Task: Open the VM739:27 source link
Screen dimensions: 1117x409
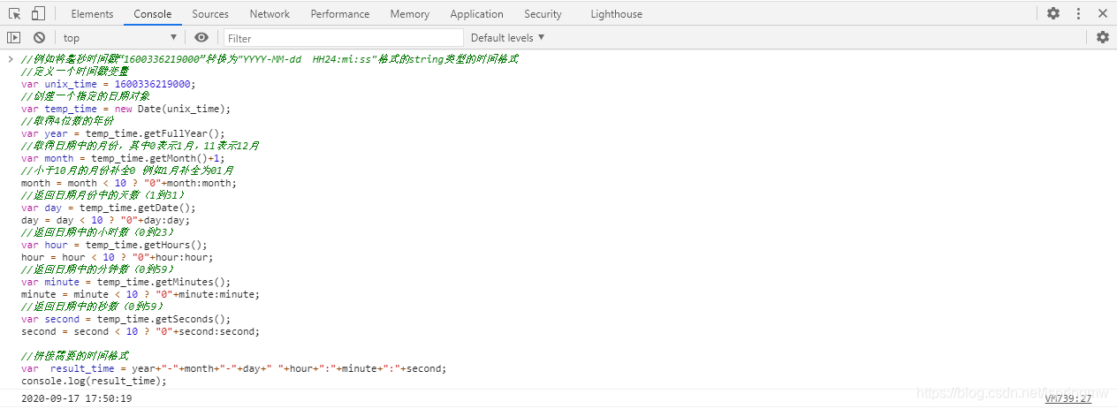Action: [1068, 398]
